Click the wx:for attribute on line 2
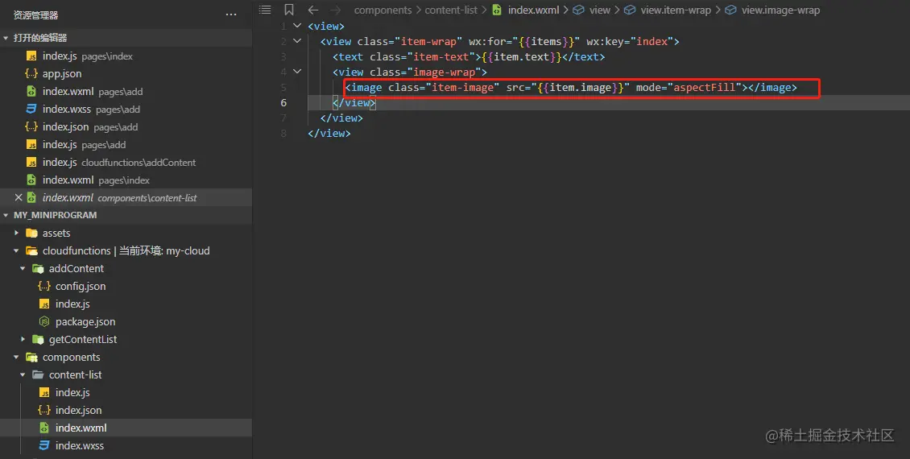 (524, 42)
